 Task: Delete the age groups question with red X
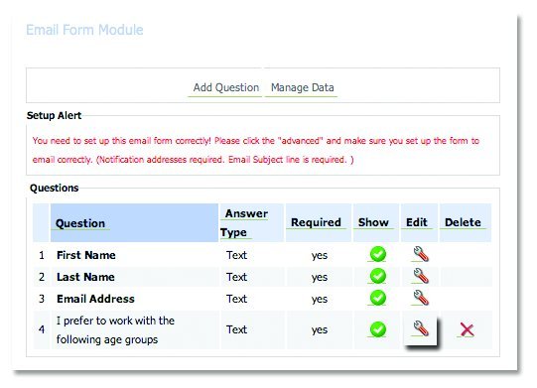click(x=467, y=329)
